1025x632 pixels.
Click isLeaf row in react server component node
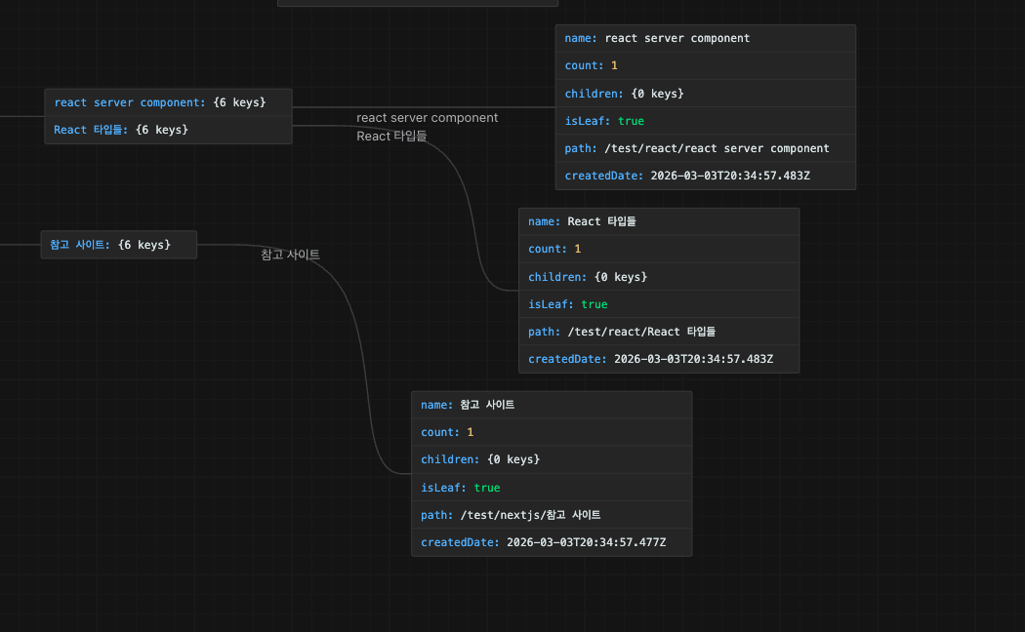tap(705, 121)
